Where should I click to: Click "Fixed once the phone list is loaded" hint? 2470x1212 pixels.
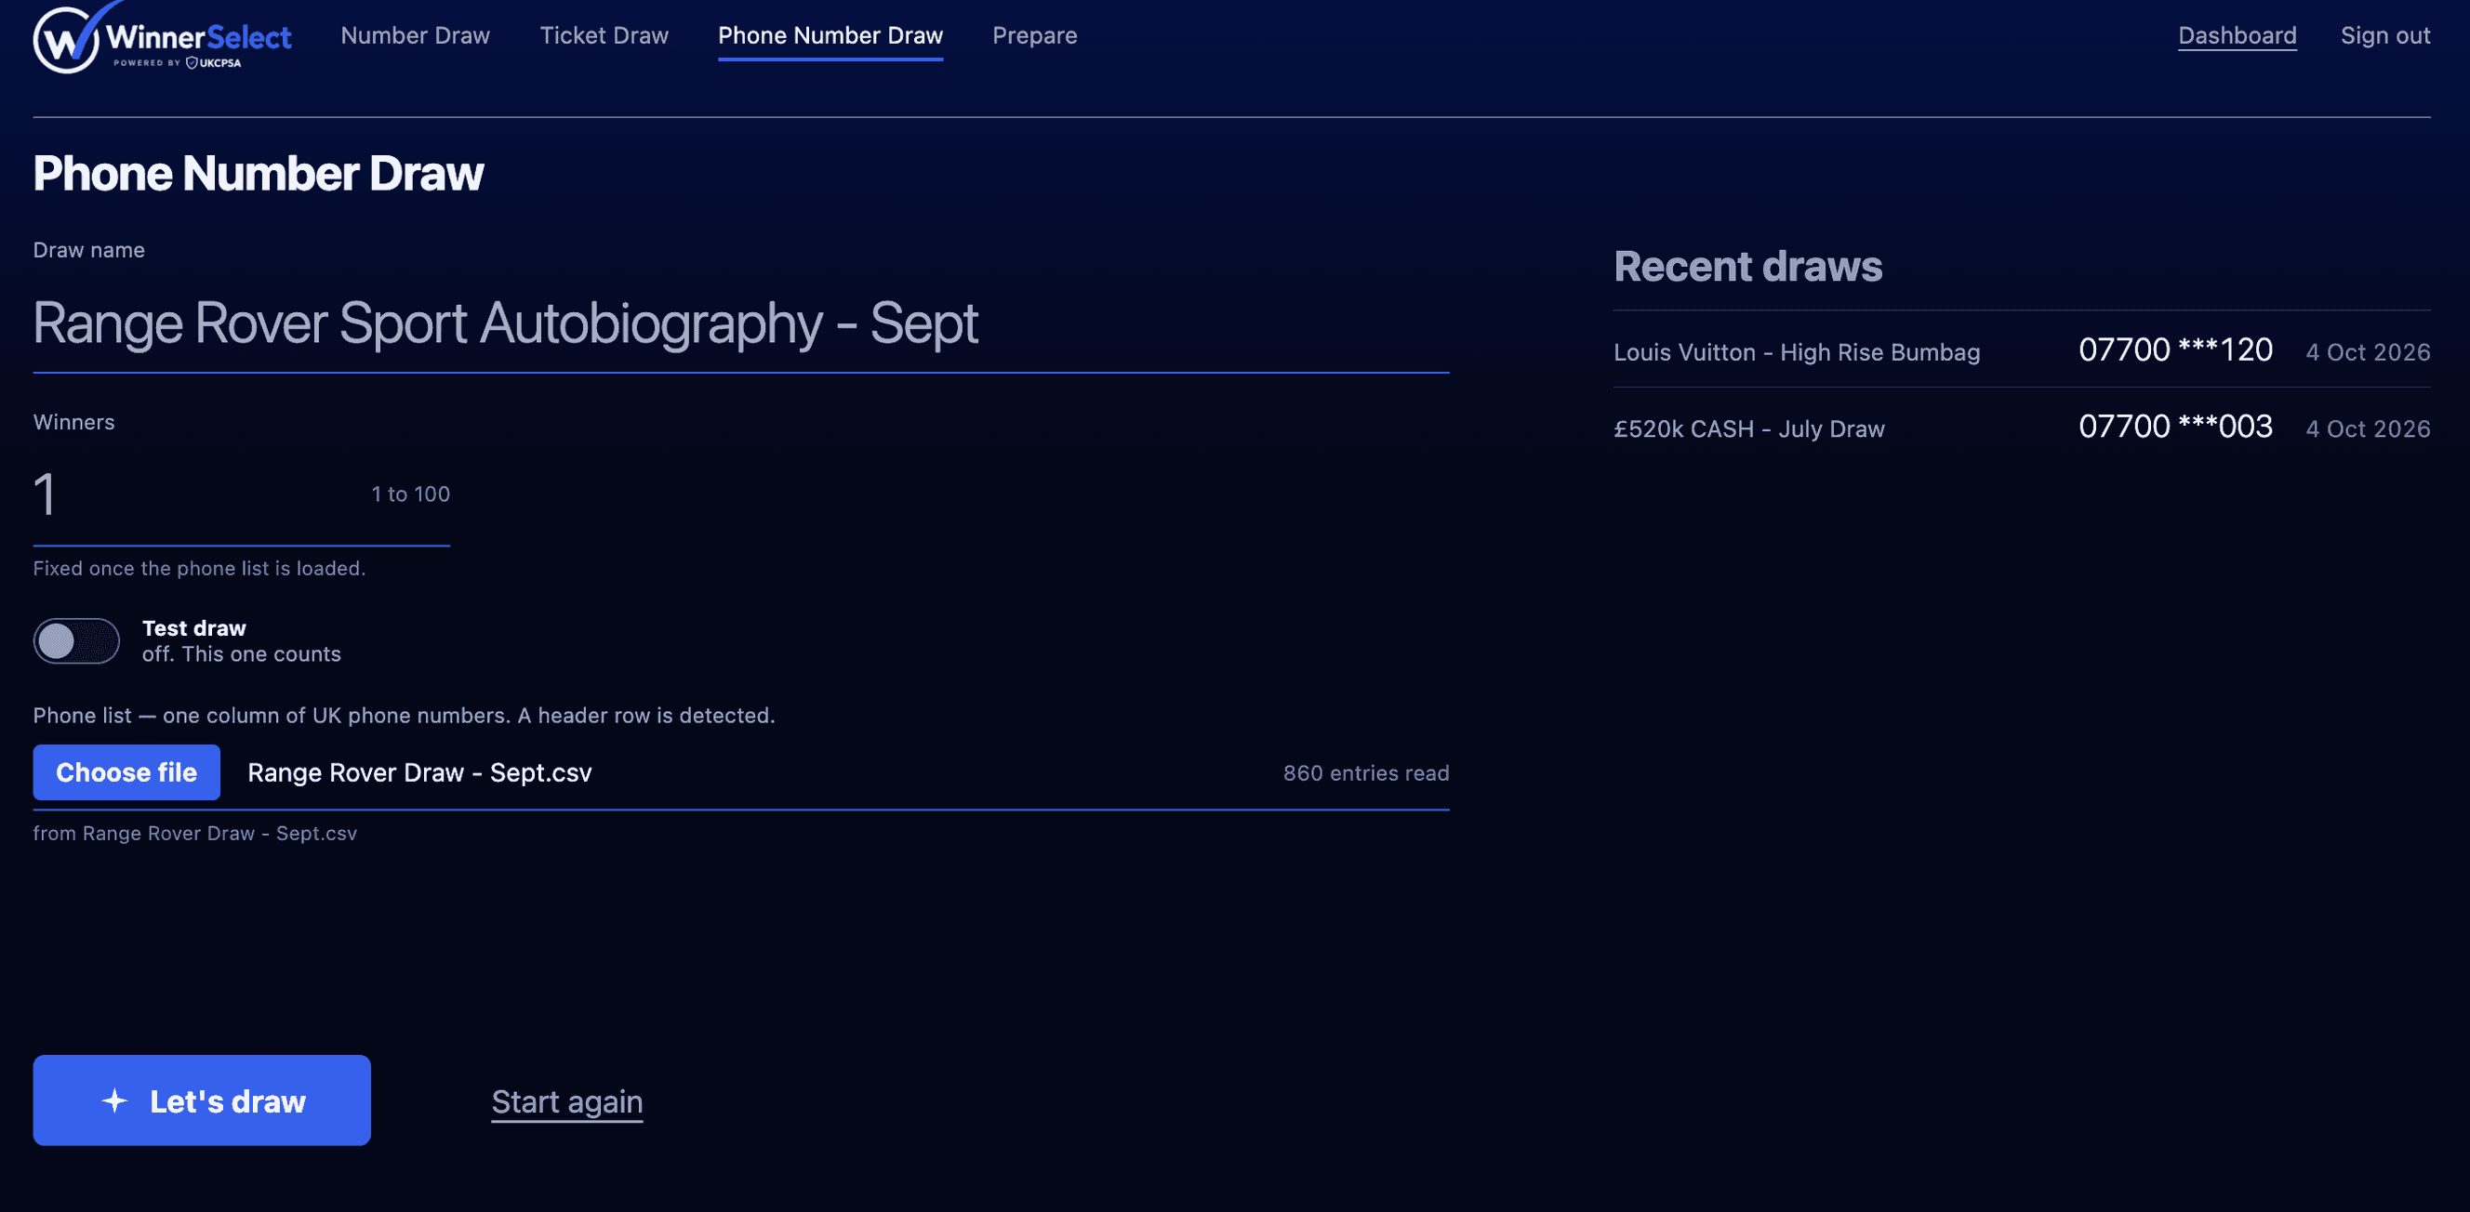(199, 568)
